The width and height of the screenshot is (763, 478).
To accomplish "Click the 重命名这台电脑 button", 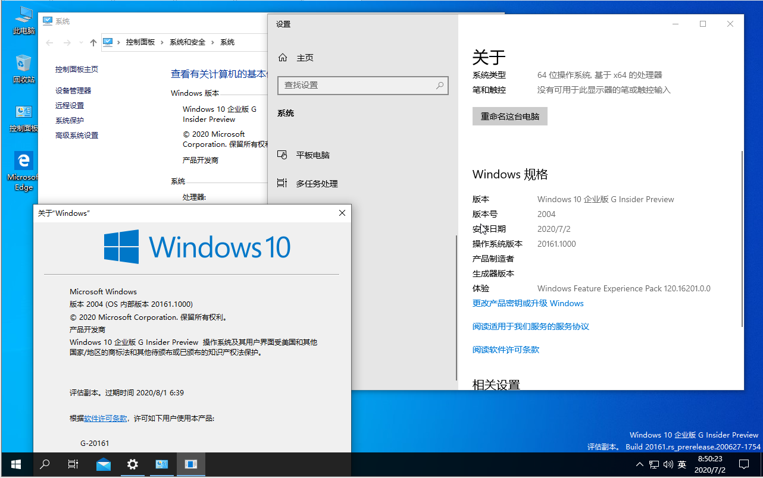I will tap(509, 117).
